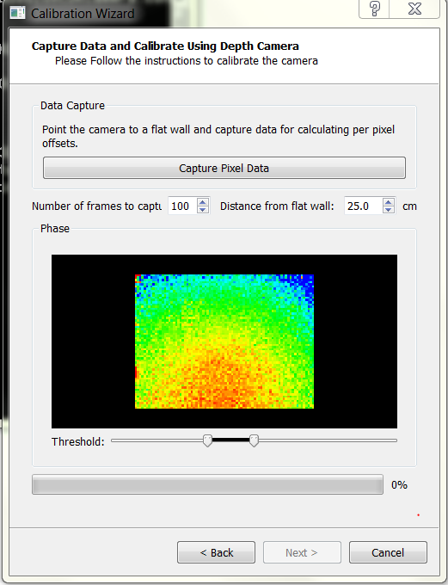Viewport: 448px width, 585px height.
Task: Click the black area of the Phase view
Action: coord(93,342)
